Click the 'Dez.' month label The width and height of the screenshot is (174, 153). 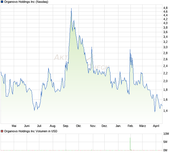(x=105, y=126)
